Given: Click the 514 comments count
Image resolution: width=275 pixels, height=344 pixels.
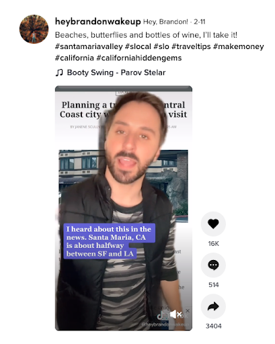Looking at the screenshot, I should (213, 285).
